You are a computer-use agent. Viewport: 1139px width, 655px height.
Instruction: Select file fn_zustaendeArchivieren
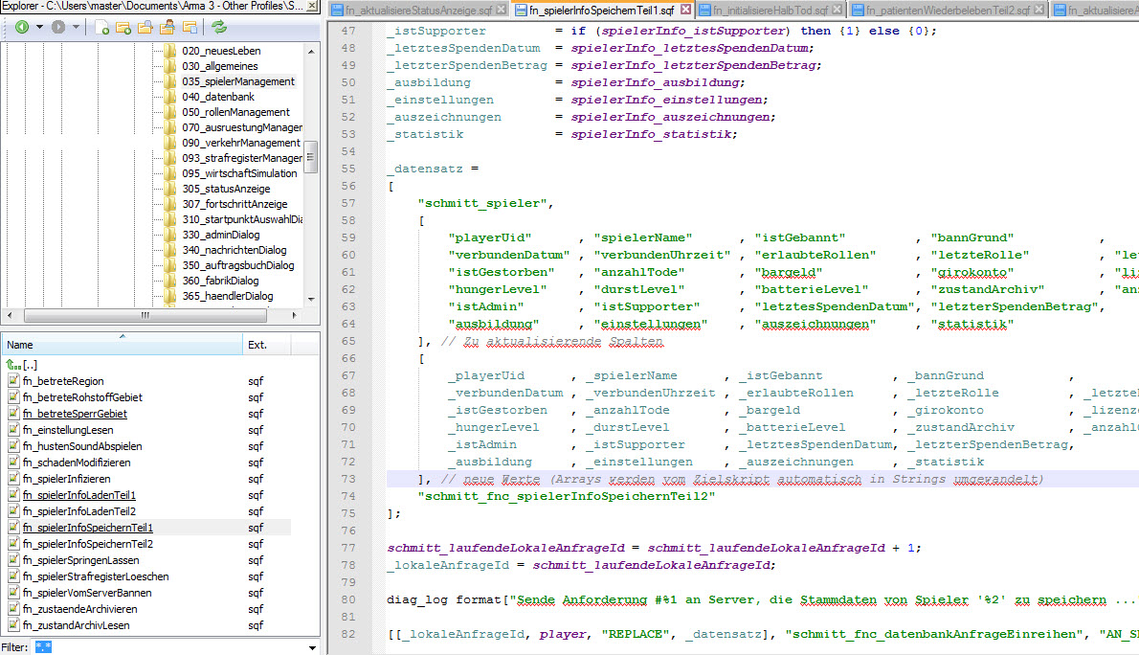79,609
